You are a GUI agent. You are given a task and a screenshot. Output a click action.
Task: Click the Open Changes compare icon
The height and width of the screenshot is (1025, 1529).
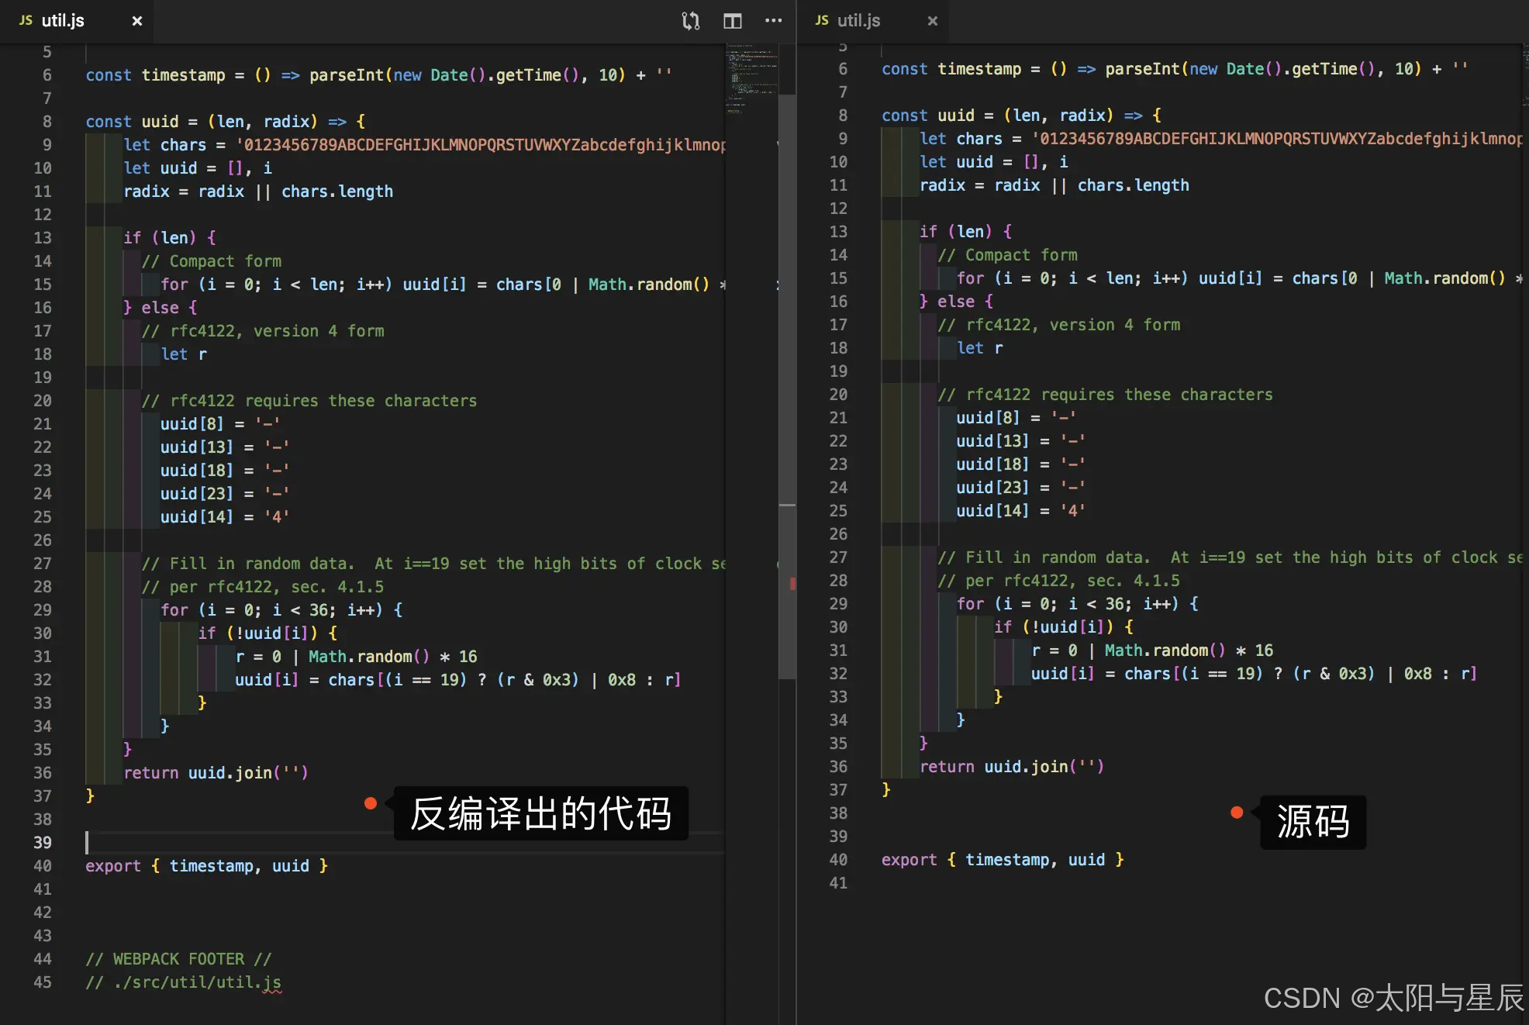690,21
